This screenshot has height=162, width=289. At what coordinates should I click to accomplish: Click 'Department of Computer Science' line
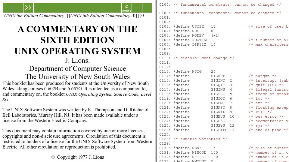pyautogui.click(x=77, y=68)
